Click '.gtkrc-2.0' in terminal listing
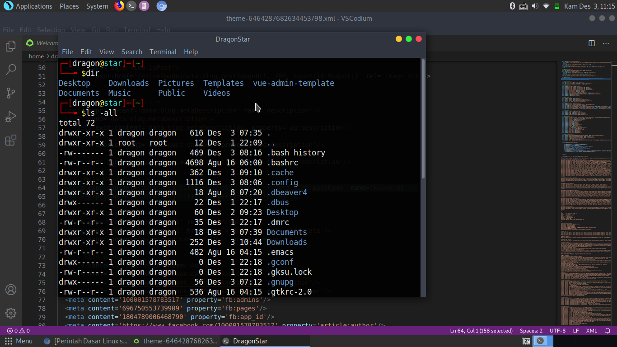The height and width of the screenshot is (347, 617). click(289, 292)
